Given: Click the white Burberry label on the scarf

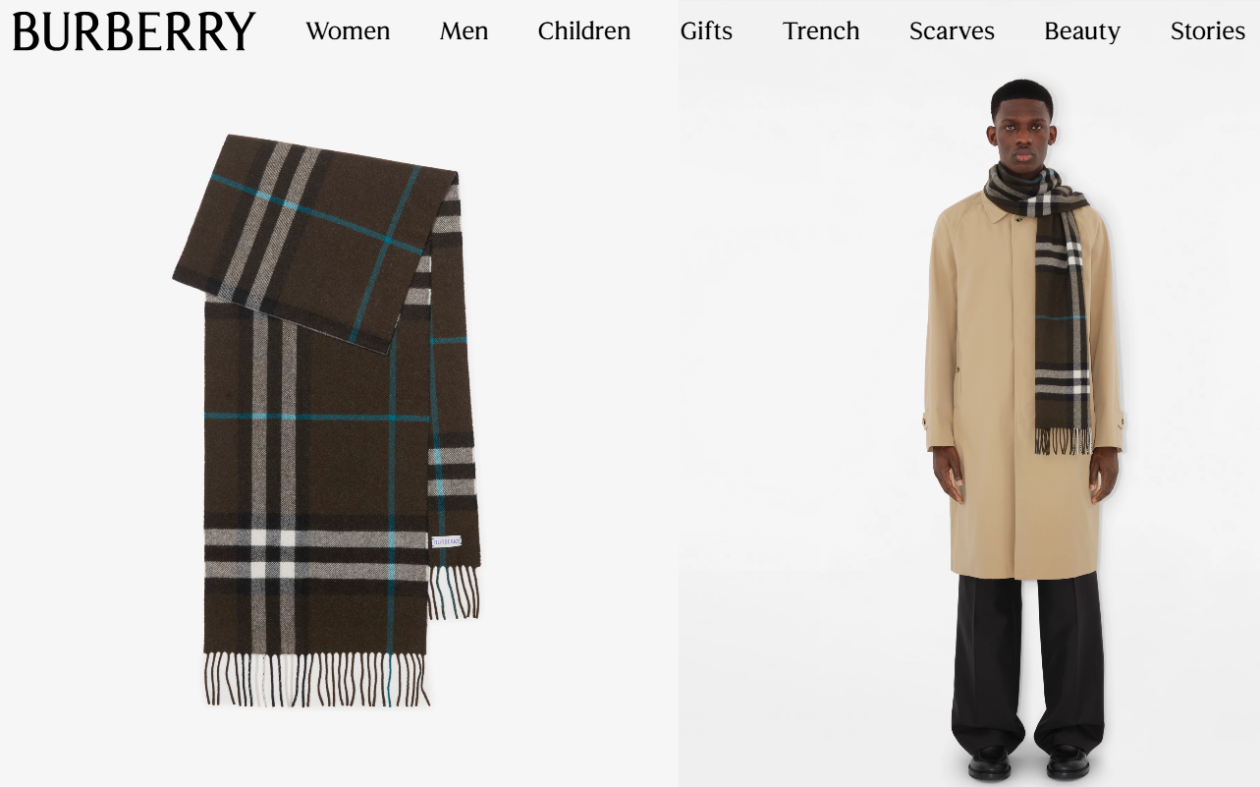Looking at the screenshot, I should pos(446,541).
